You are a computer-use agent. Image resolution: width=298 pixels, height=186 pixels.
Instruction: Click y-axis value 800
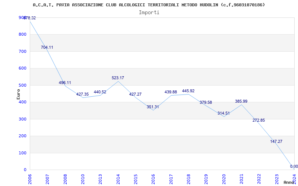click(x=22, y=35)
